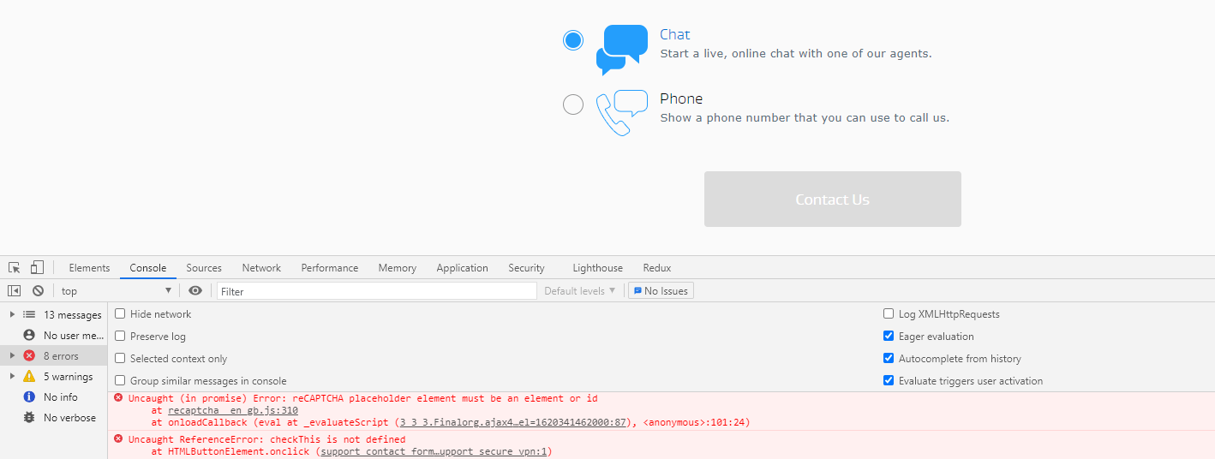Click the 'Uncaught ReferenceError: checkThis is not defined' text
The width and height of the screenshot is (1215, 459).
[x=267, y=439]
